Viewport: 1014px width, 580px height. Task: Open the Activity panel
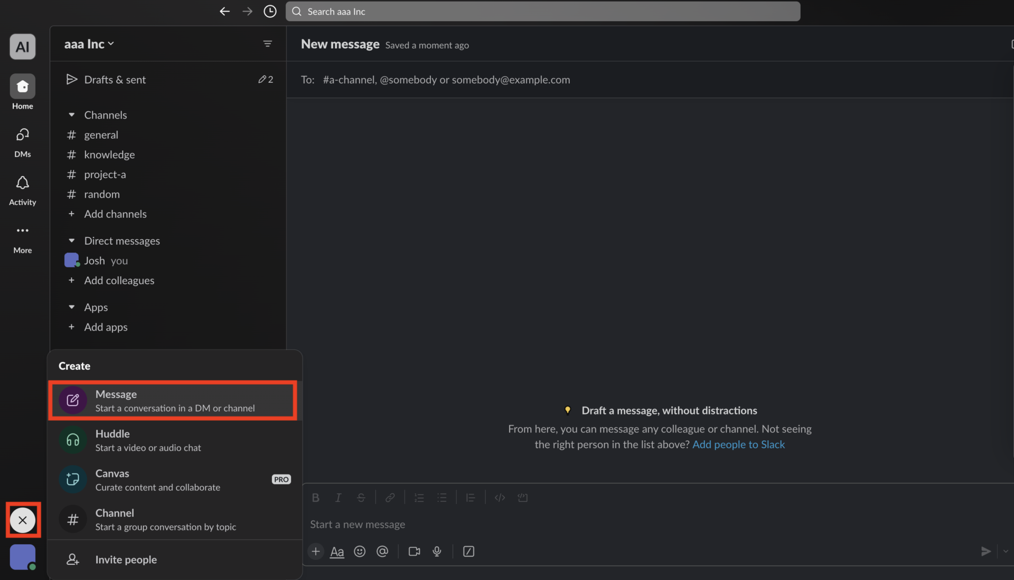pos(22,189)
